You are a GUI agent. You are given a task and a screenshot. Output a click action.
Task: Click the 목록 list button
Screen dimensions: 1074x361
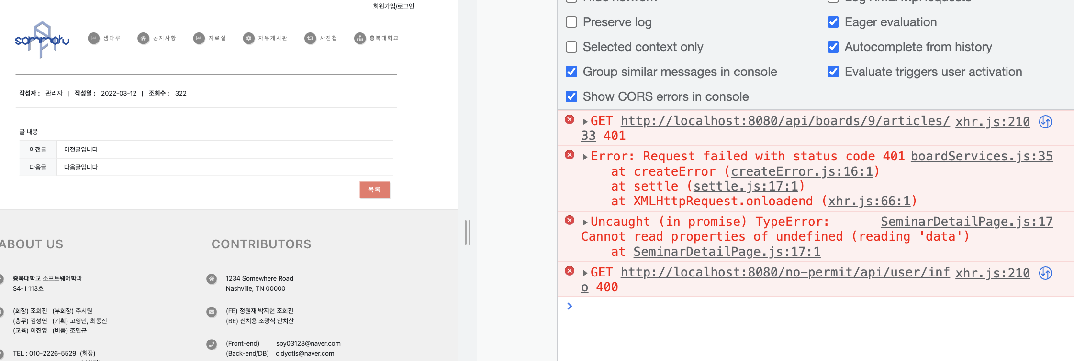coord(375,190)
